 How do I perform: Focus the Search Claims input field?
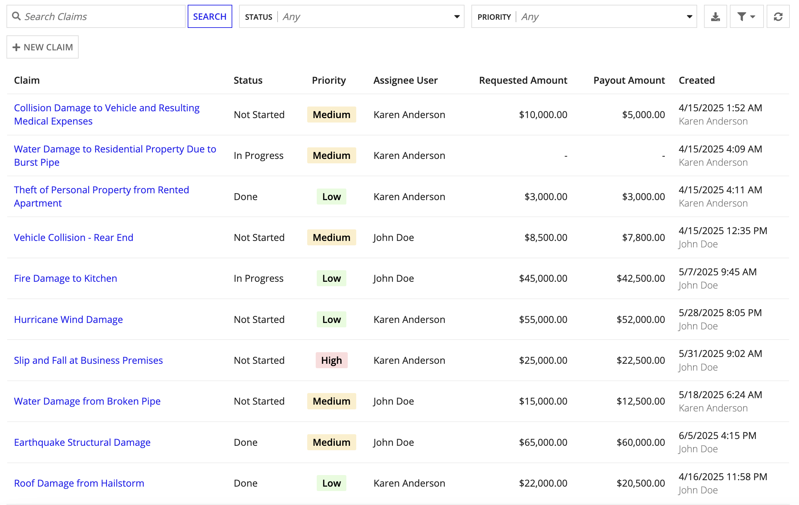click(x=96, y=16)
